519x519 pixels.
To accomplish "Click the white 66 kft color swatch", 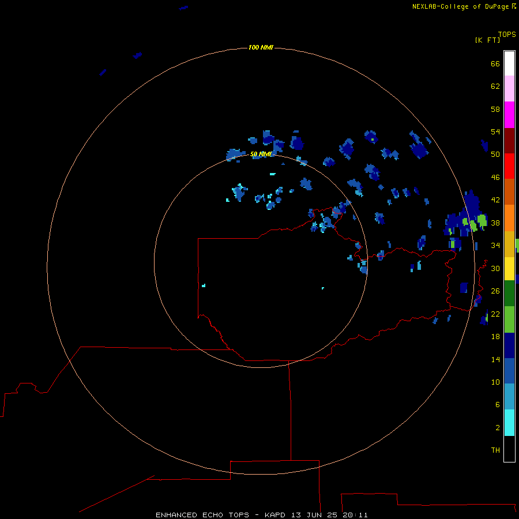I will (x=509, y=63).
